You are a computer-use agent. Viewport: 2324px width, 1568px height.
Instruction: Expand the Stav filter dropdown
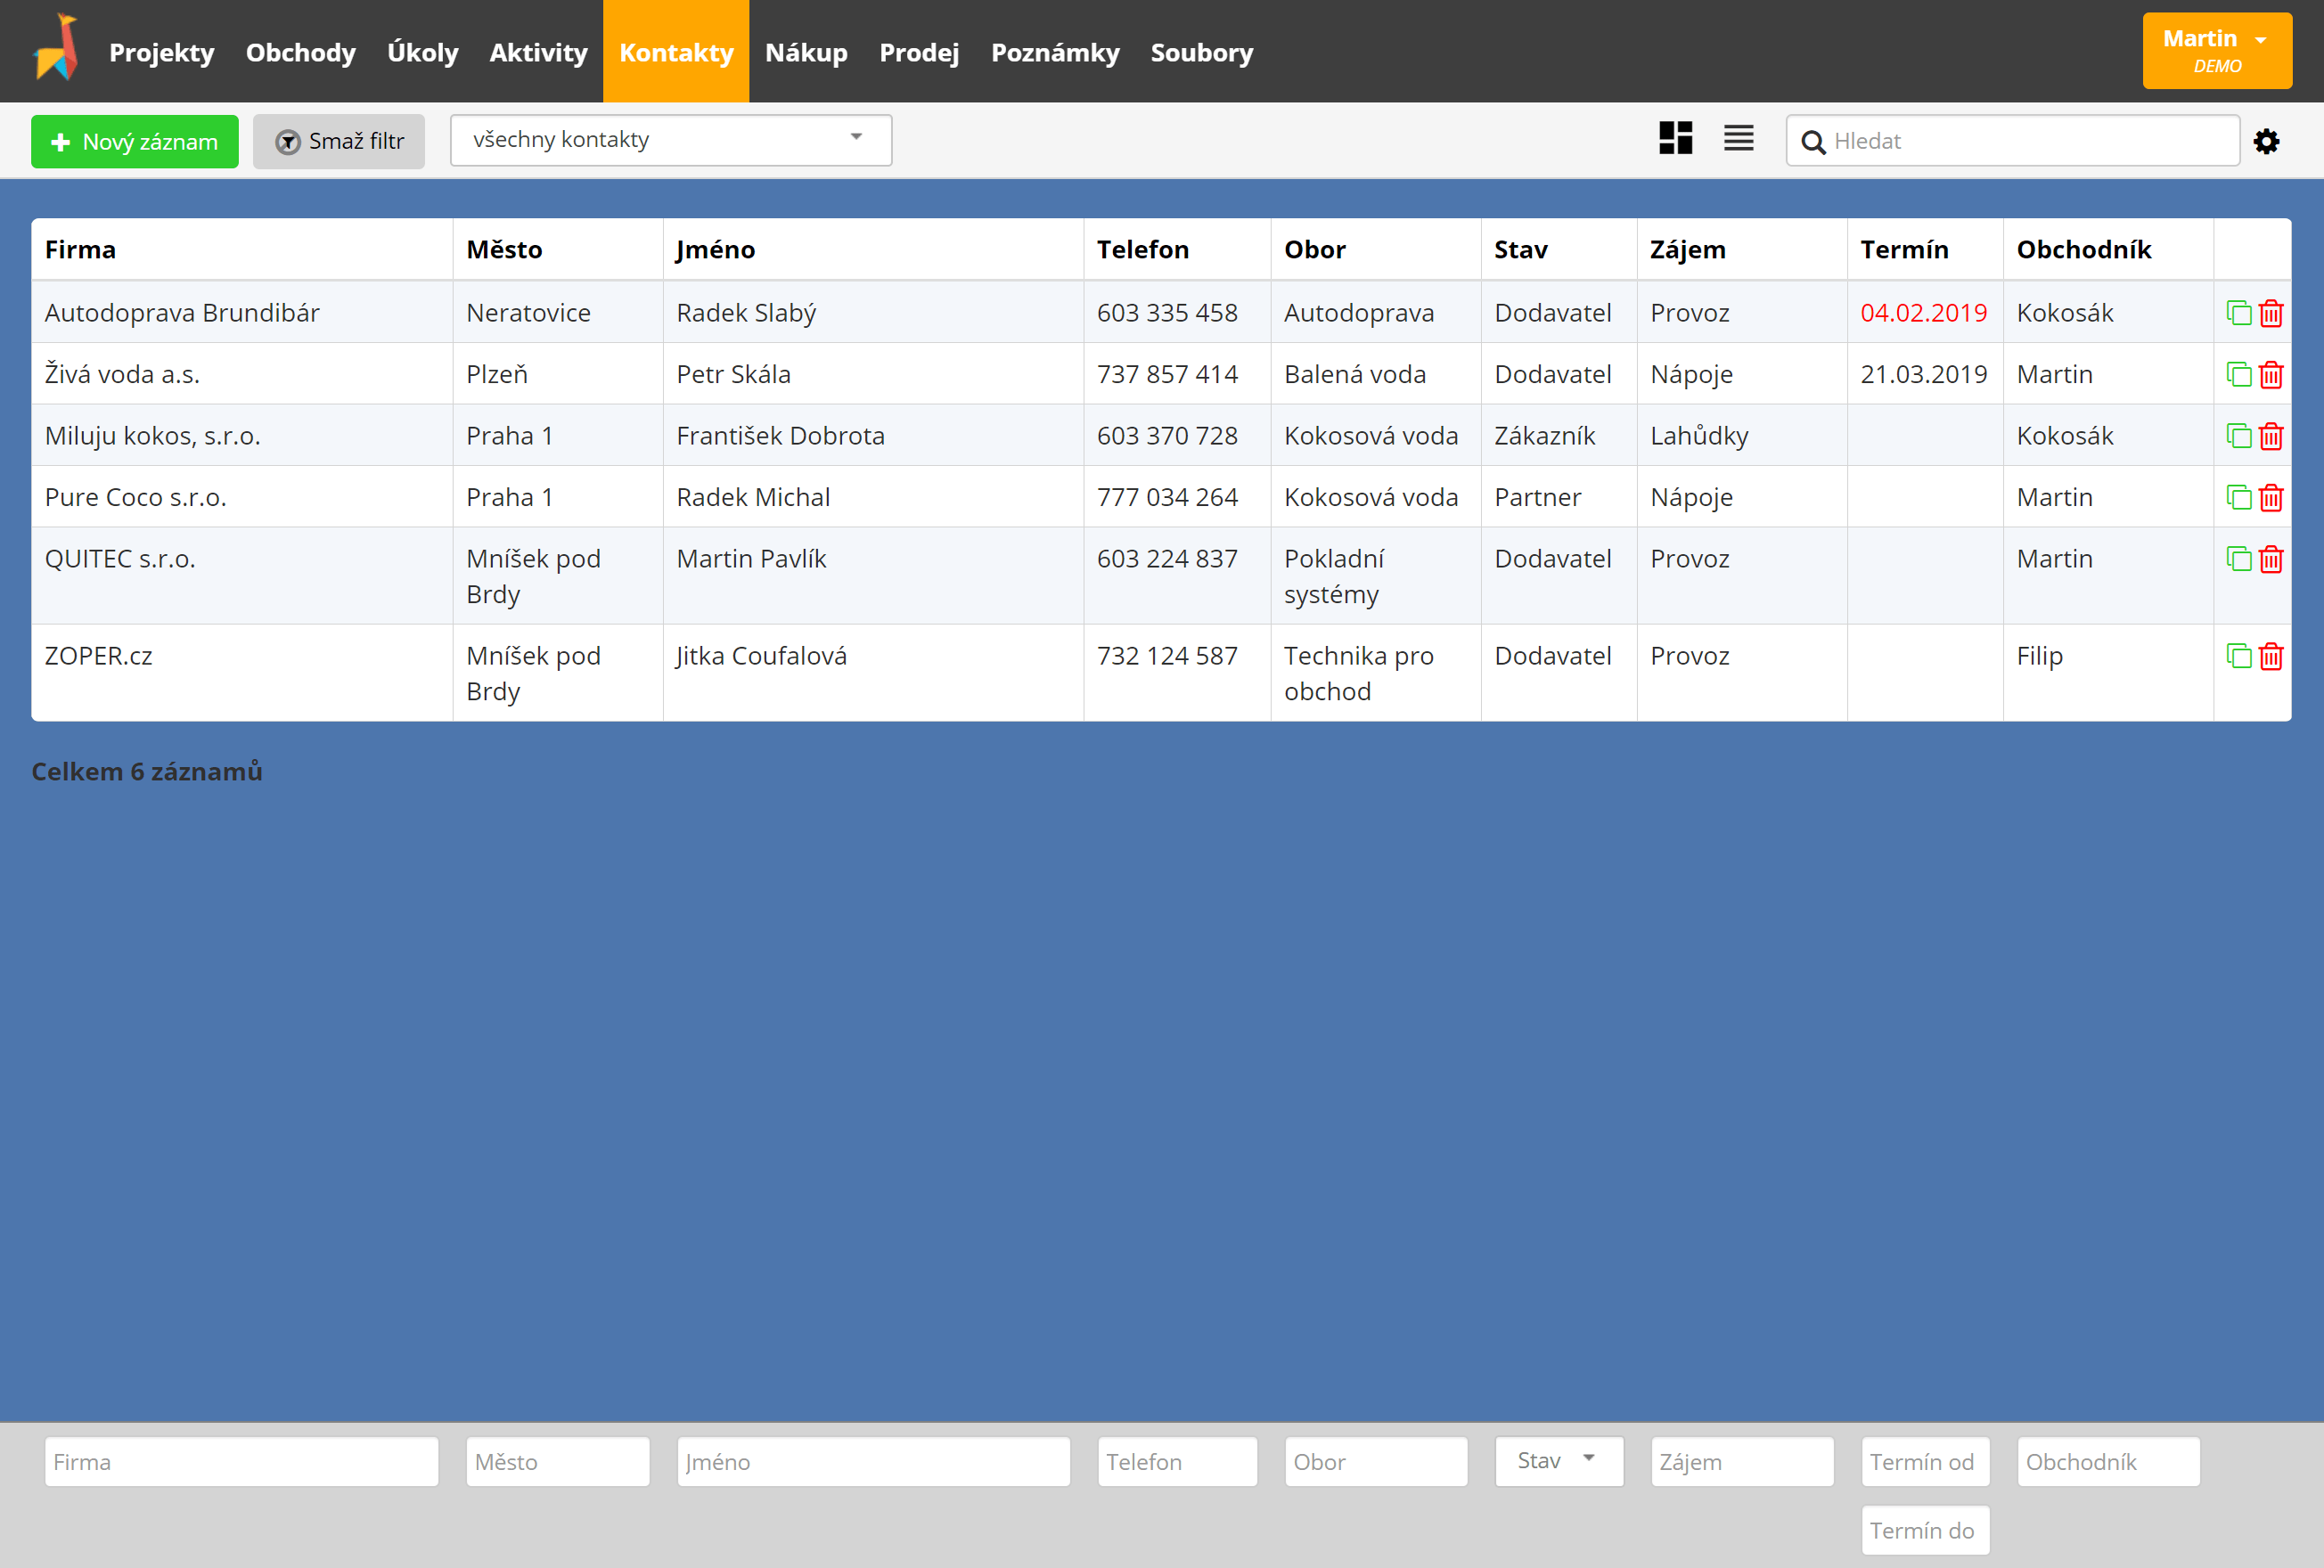coord(1558,1461)
